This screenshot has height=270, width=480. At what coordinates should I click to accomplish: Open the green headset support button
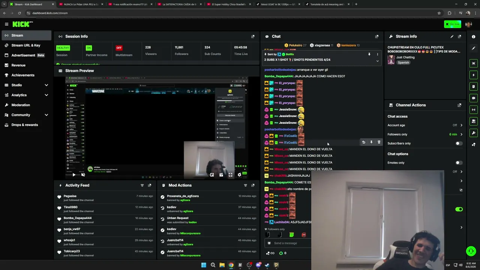coord(471,251)
